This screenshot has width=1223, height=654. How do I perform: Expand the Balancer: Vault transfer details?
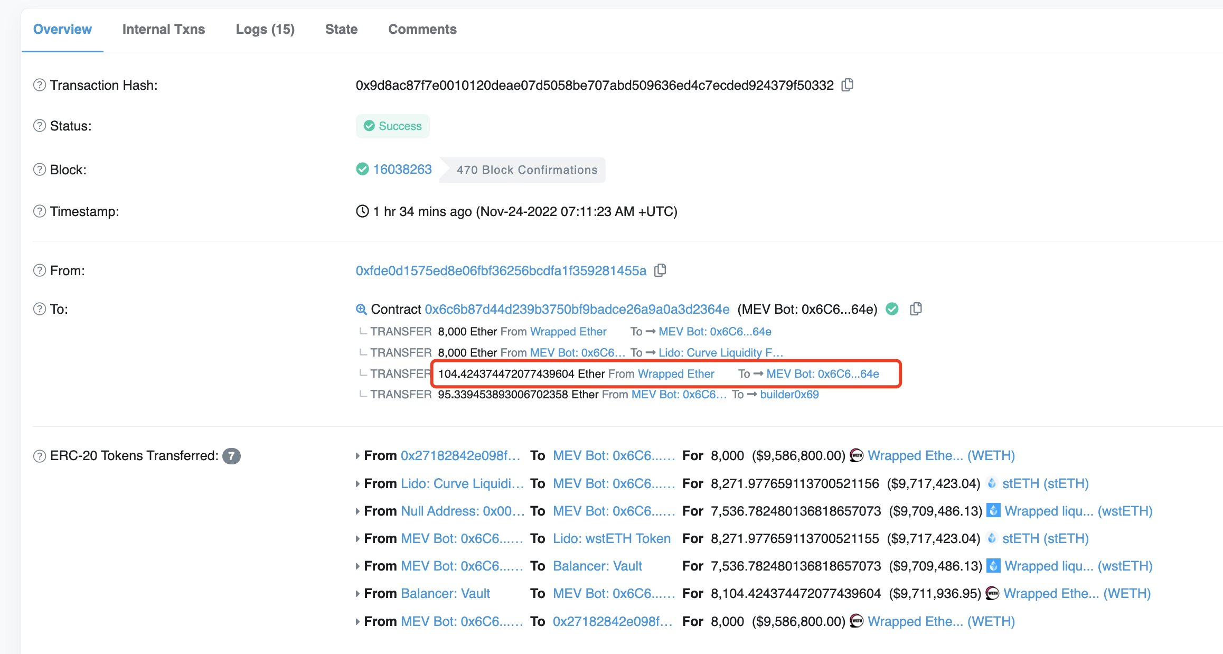(x=357, y=593)
